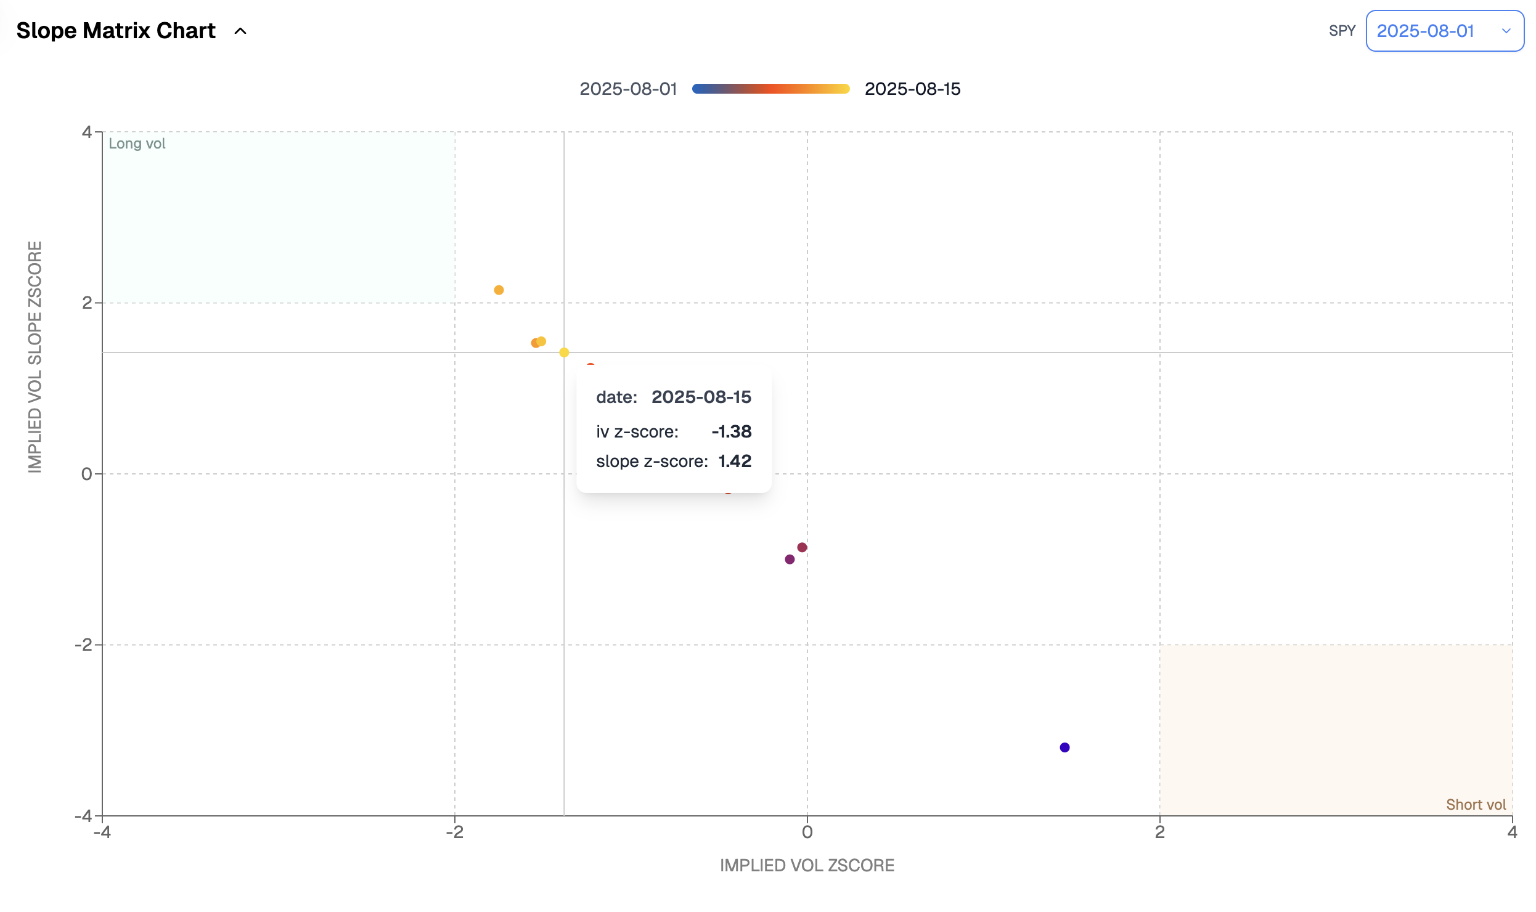
Task: Click the tooltip slope z-score value 1.42
Action: pos(735,461)
